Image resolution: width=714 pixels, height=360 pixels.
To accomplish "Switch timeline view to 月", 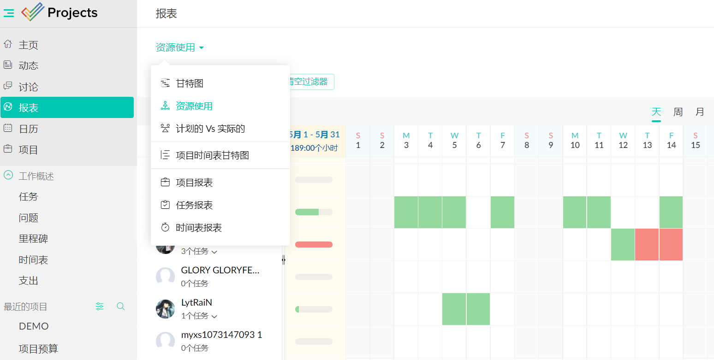I will 700,112.
